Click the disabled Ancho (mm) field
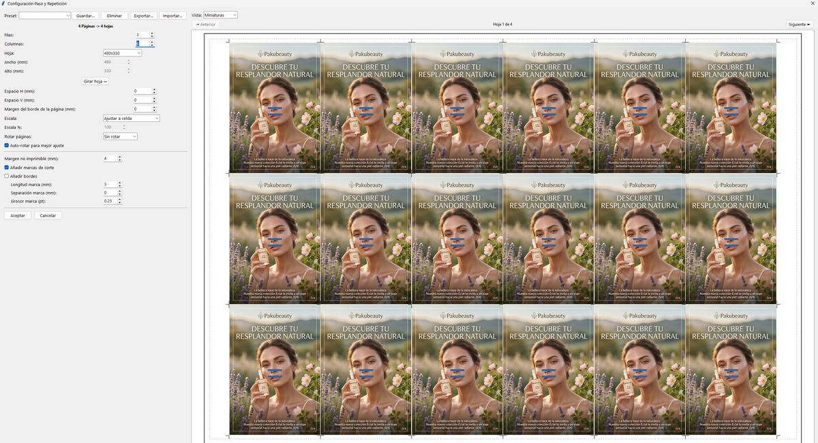The width and height of the screenshot is (818, 443). point(115,62)
